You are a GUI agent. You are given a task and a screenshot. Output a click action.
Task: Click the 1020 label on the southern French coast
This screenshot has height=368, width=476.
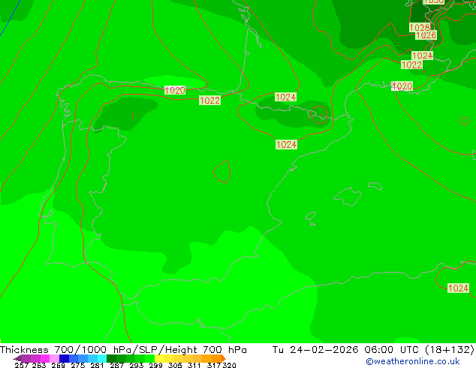pyautogui.click(x=402, y=86)
